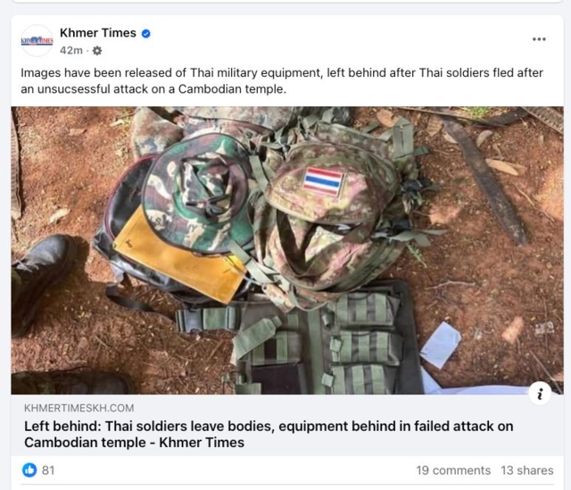This screenshot has height=490, width=571.
Task: Open the military equipment photo
Action: coord(287,250)
